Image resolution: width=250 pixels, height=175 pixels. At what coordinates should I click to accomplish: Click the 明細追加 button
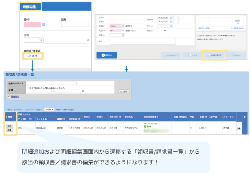(x=106, y=55)
